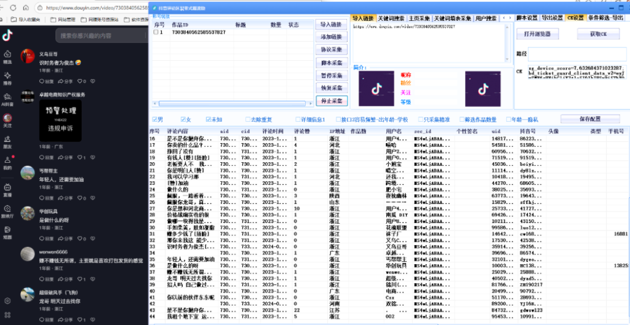Click the 打开浏览器 button
Screen dimensions: 630x325
pyautogui.click(x=537, y=34)
